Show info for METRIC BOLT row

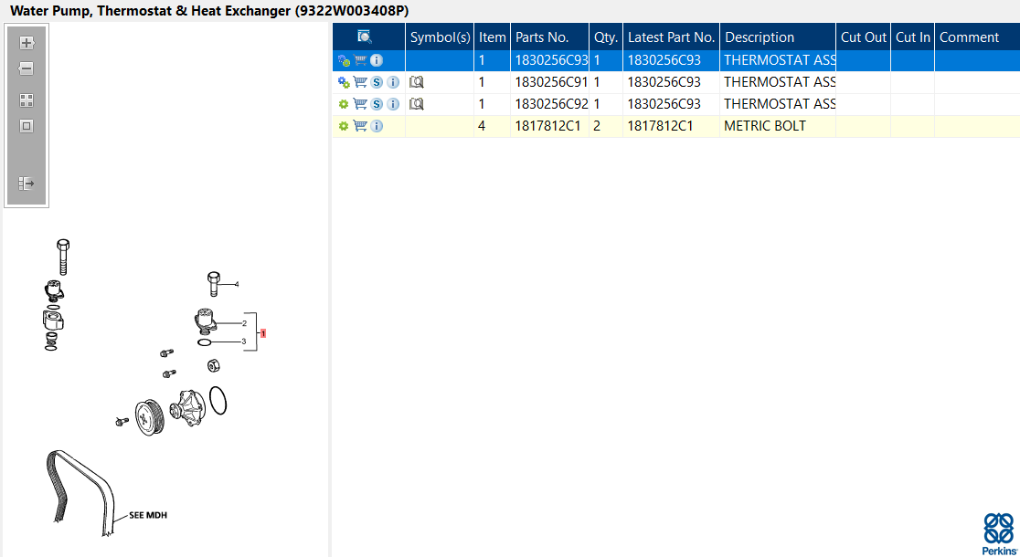tap(377, 126)
